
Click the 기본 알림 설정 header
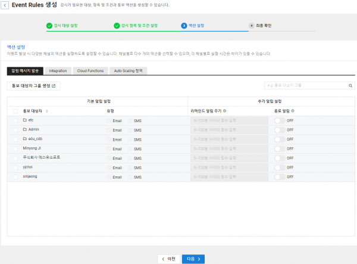(x=99, y=101)
